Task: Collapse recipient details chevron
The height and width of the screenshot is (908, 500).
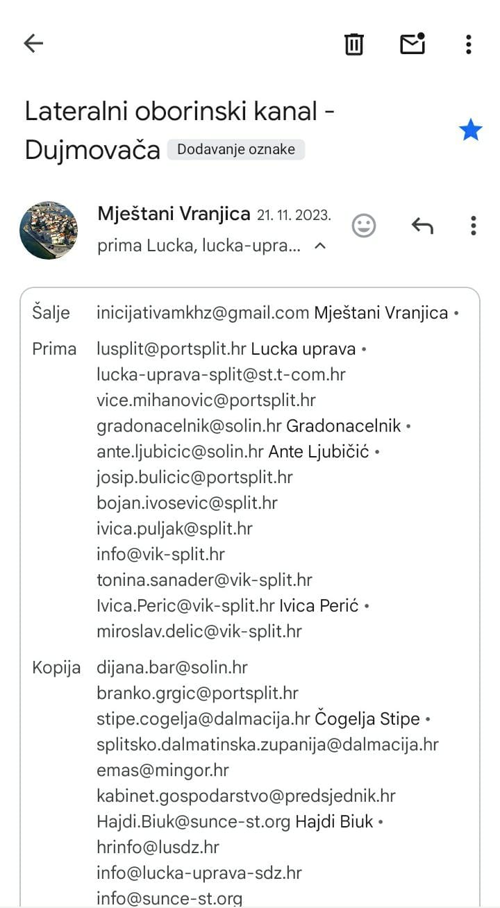Action: click(x=320, y=246)
